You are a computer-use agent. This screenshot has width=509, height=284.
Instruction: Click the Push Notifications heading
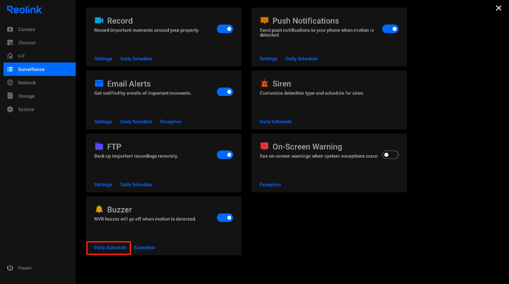point(306,21)
